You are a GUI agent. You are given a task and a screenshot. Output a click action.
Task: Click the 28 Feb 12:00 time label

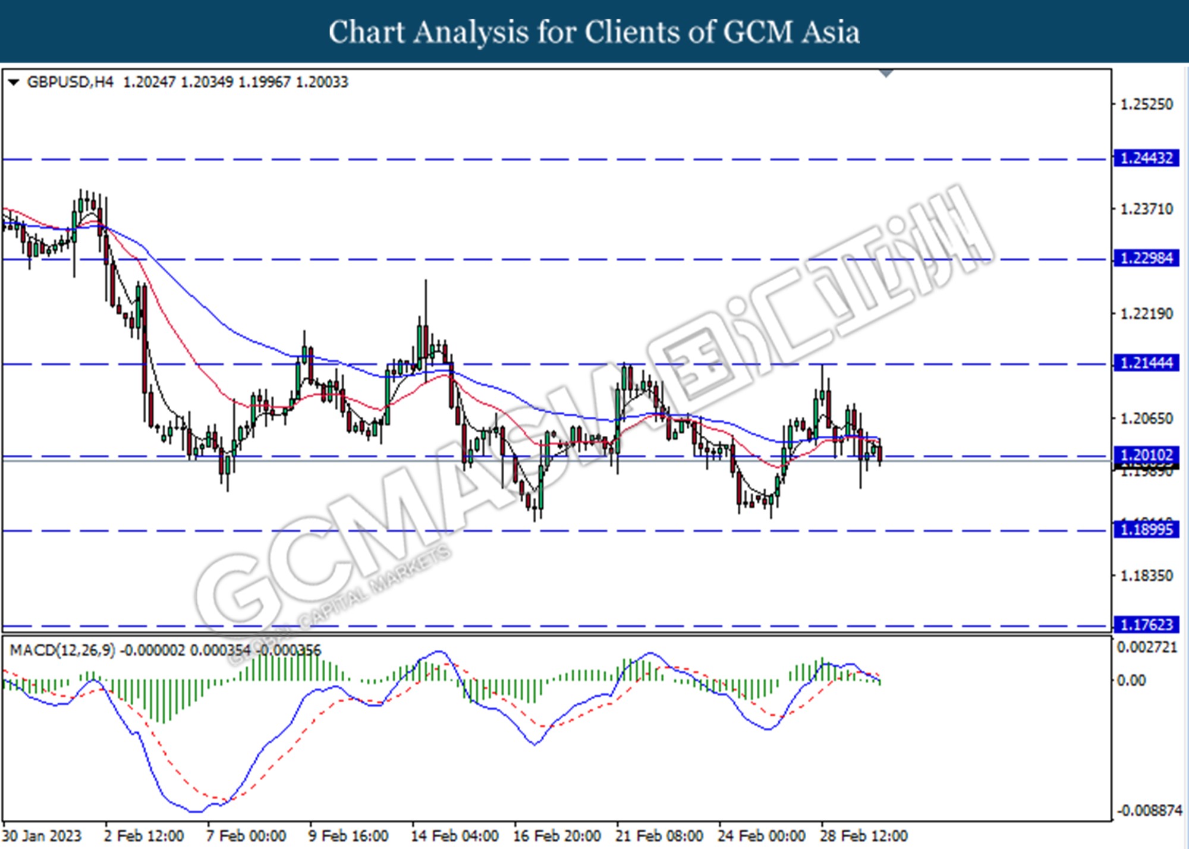pos(864,836)
